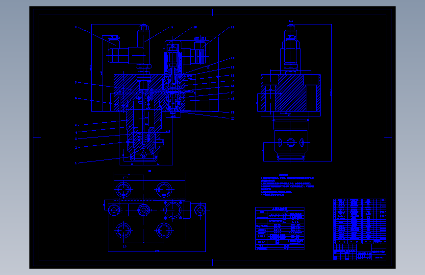This screenshot has width=425, height=275.
Task: Click the technical requirements note block
Action: tap(287, 185)
